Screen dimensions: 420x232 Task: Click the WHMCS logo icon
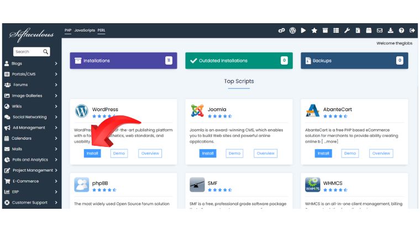tap(313, 184)
